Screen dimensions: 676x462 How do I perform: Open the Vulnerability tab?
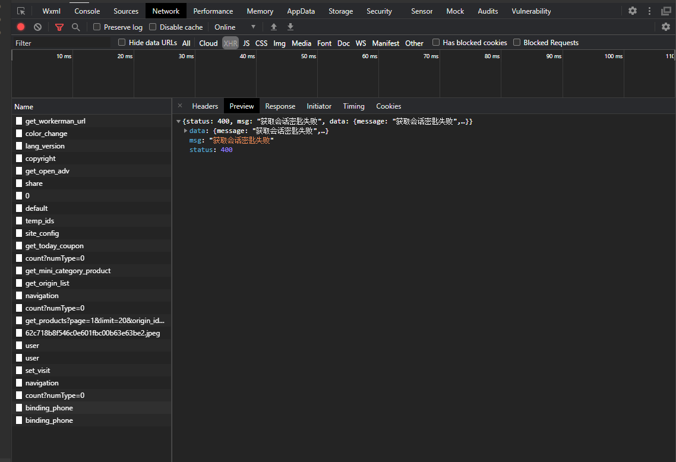click(x=531, y=11)
